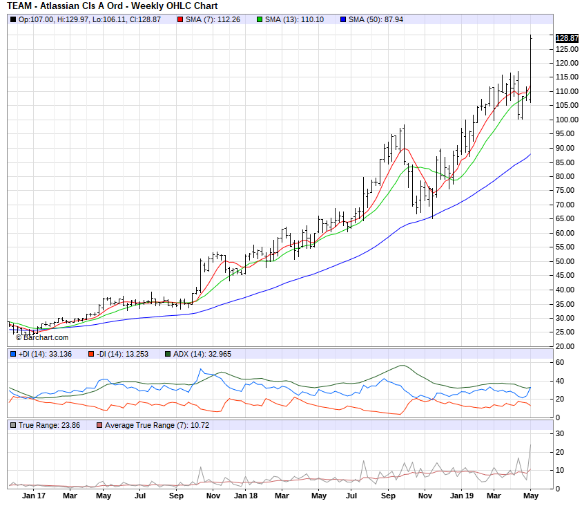The image size is (582, 517).
Task: Click the highlighted 128.87 last price tag
Action: coord(567,38)
